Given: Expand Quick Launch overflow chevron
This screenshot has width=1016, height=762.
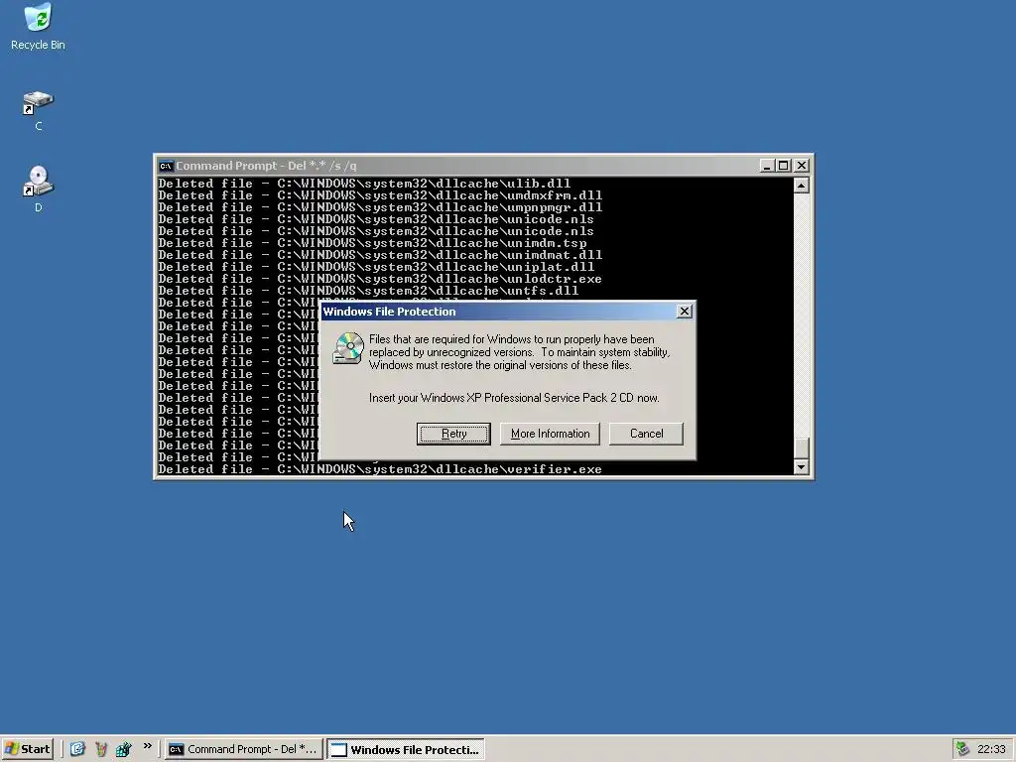Looking at the screenshot, I should pyautogui.click(x=148, y=746).
